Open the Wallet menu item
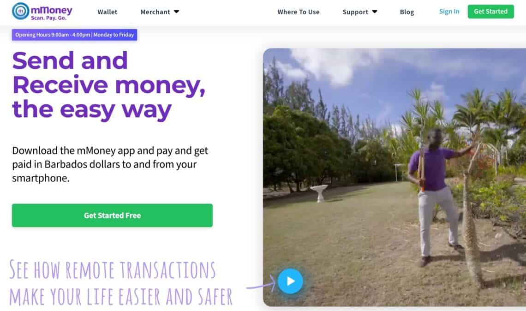 click(108, 12)
